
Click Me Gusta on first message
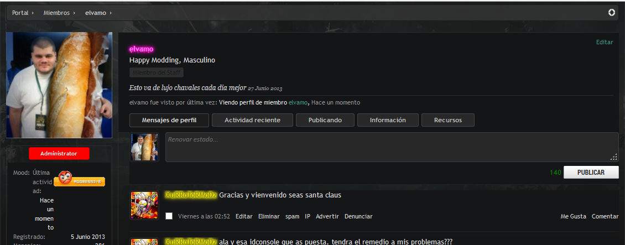(x=573, y=216)
